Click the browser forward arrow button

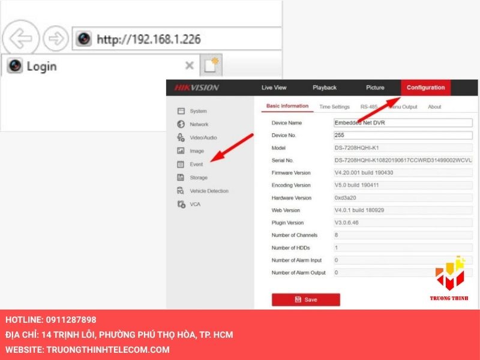[56, 38]
